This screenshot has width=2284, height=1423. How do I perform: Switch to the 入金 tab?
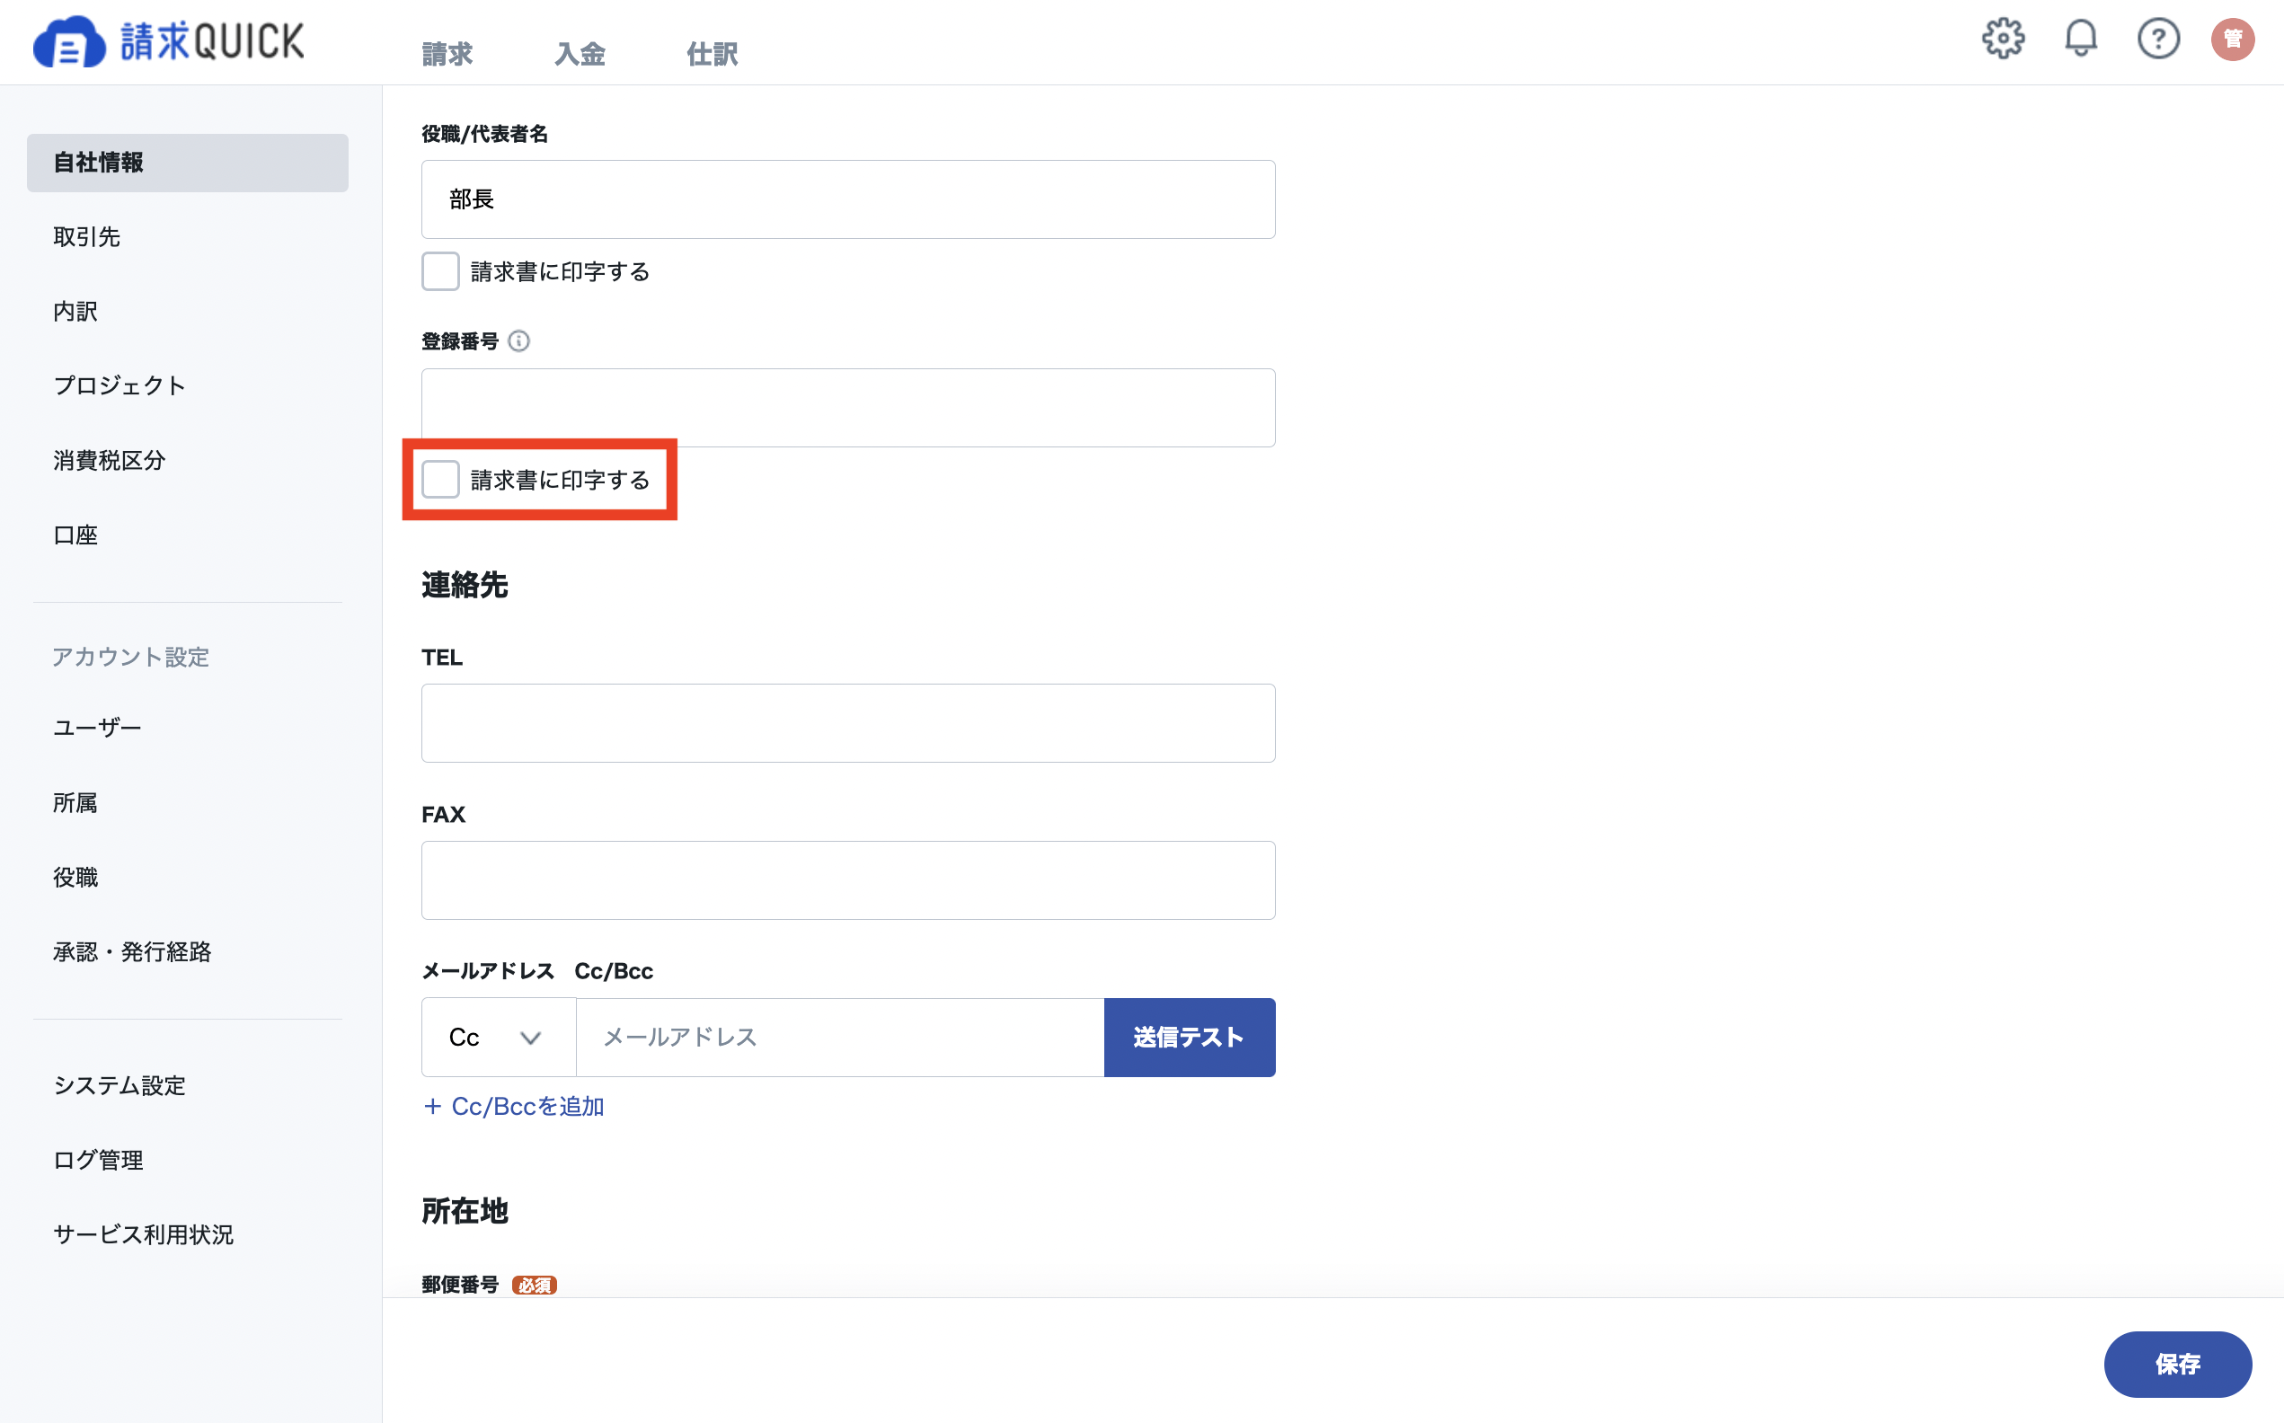pyautogui.click(x=580, y=54)
